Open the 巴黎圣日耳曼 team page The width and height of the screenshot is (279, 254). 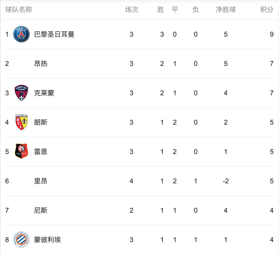[x=54, y=34]
